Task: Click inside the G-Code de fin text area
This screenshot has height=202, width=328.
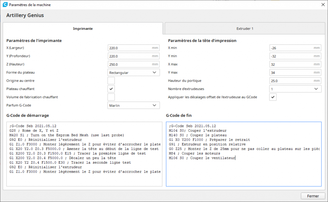Action: pyautogui.click(x=244, y=154)
